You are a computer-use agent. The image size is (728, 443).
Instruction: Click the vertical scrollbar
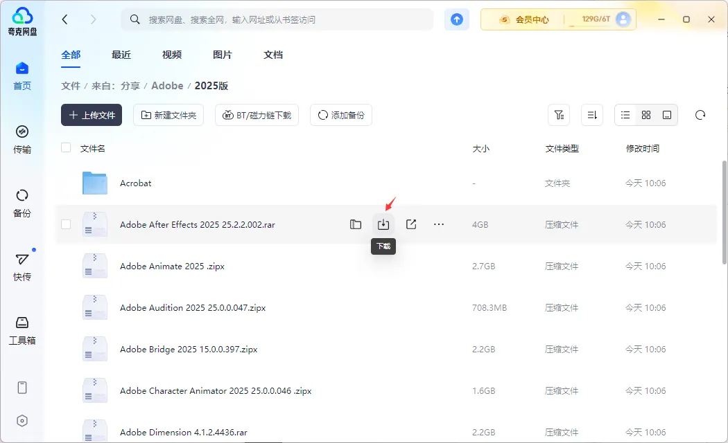click(x=725, y=213)
